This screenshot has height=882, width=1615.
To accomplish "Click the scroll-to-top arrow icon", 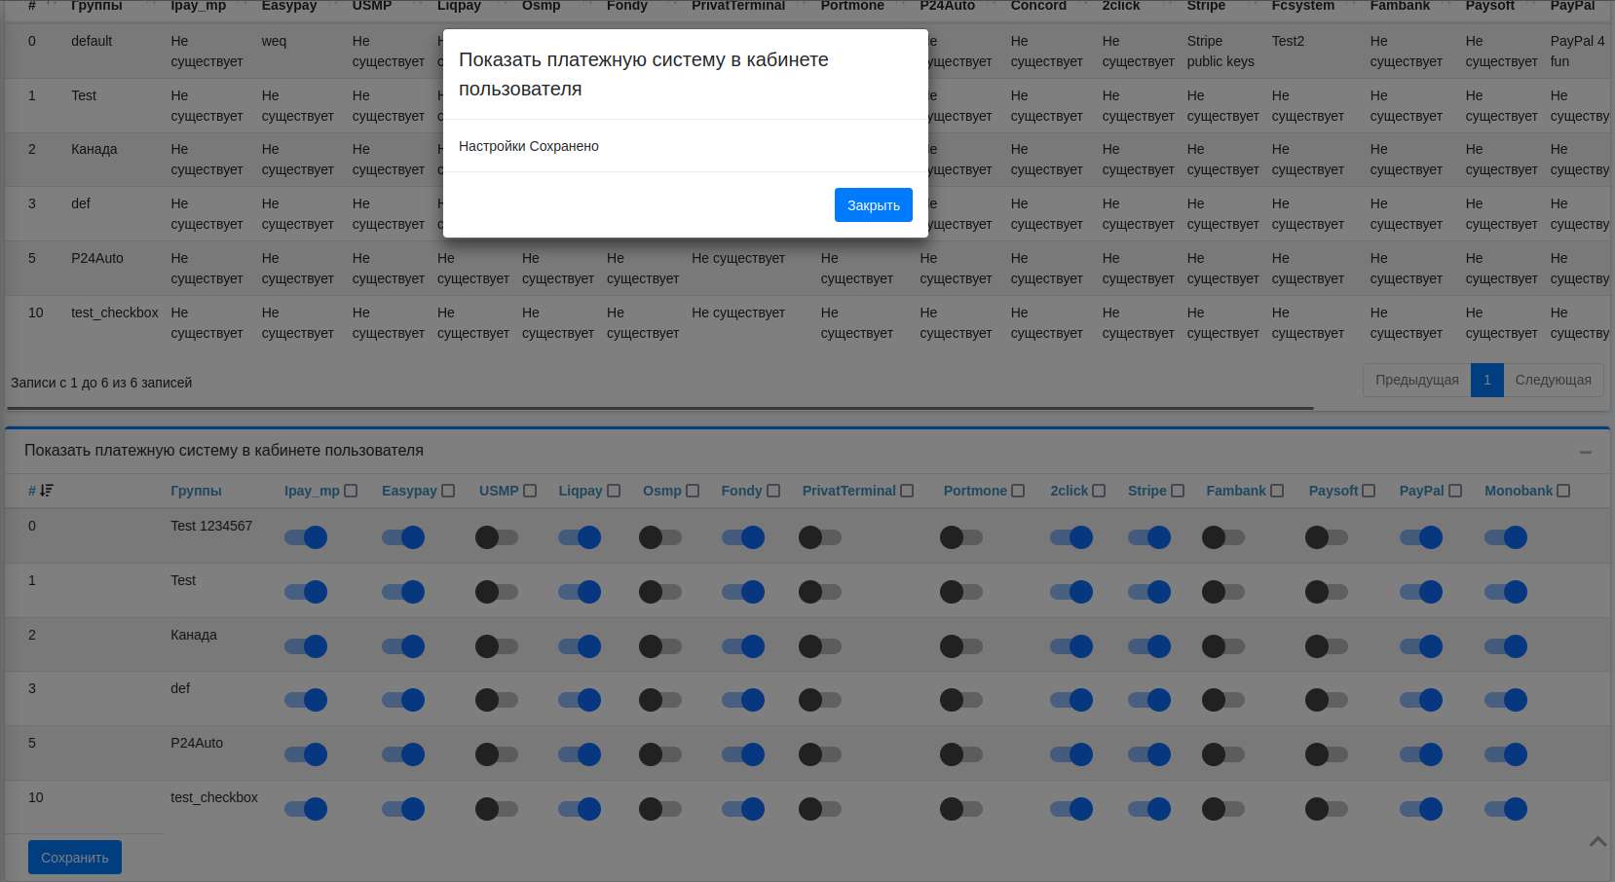I will [1597, 841].
